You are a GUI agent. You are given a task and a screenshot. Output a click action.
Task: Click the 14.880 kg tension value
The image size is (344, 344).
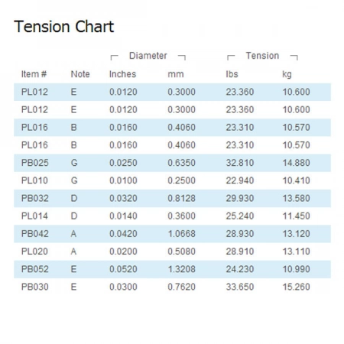(296, 163)
